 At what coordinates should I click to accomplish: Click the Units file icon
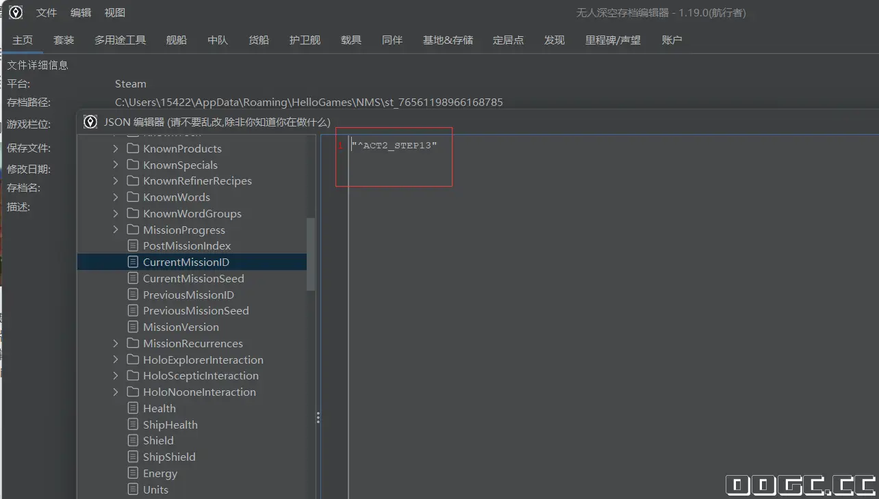tap(133, 489)
